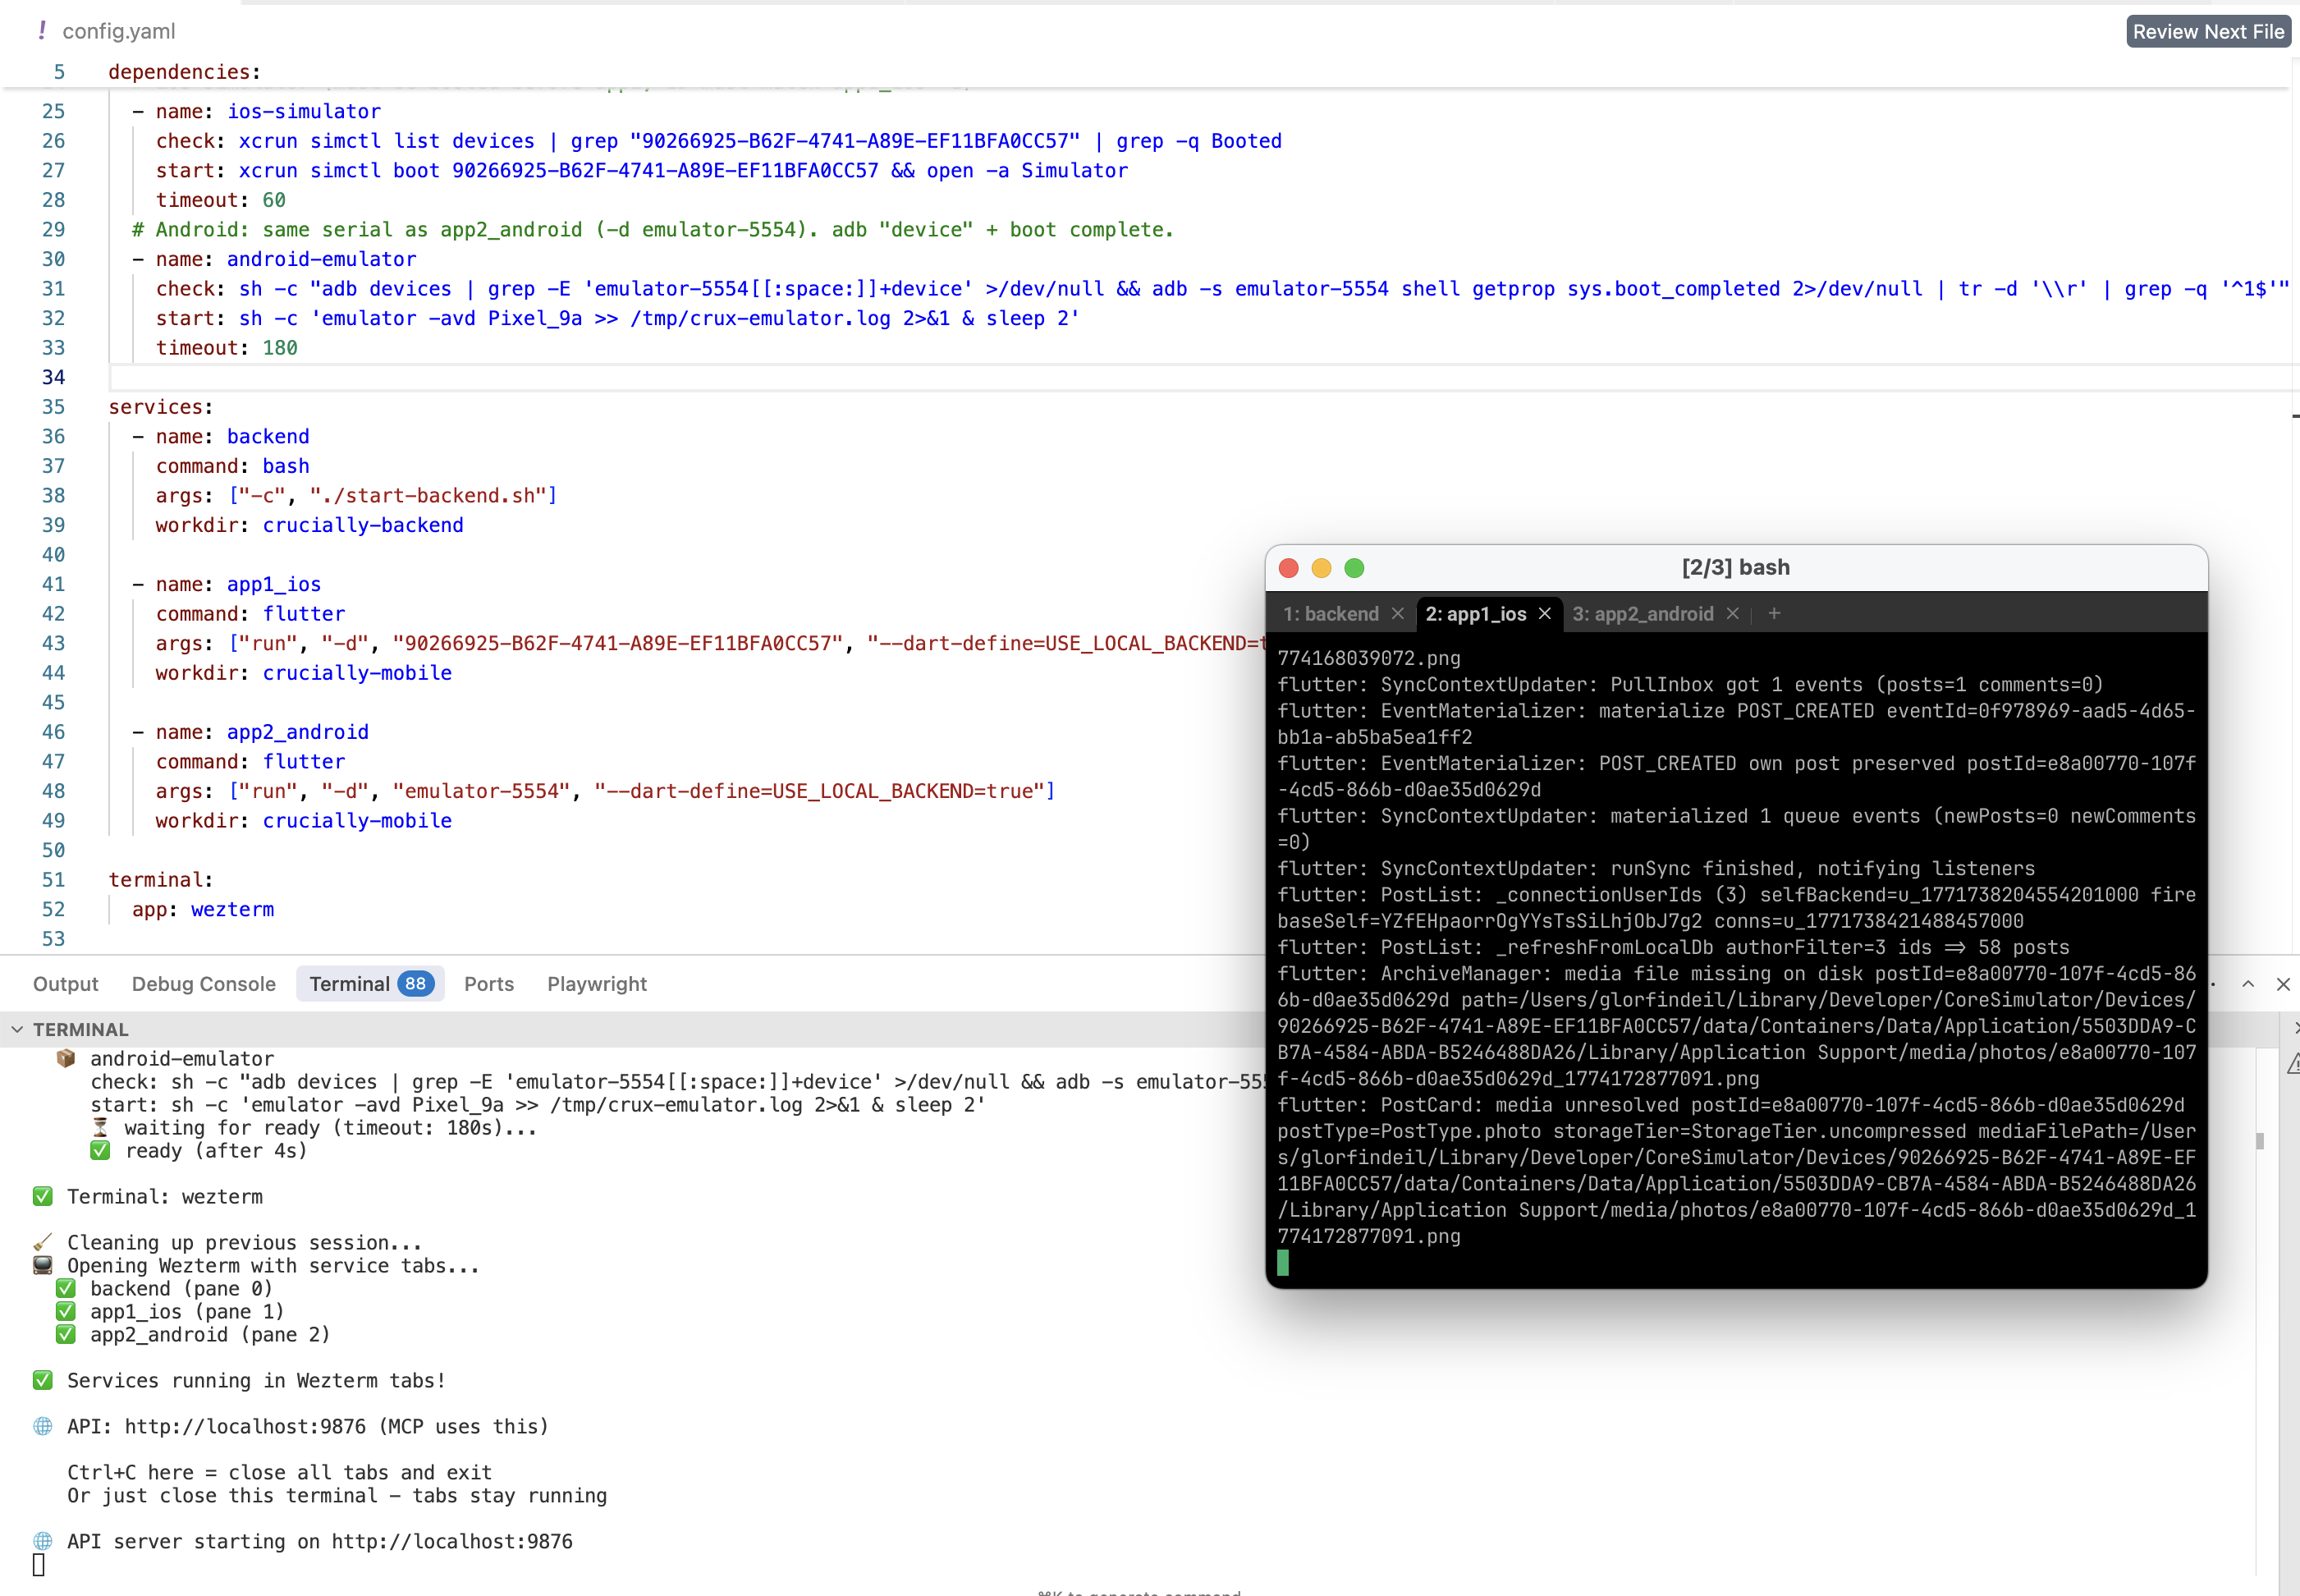Viewport: 2300px width, 1596px height.
Task: Open the Debug Console panel tab
Action: pos(203,984)
